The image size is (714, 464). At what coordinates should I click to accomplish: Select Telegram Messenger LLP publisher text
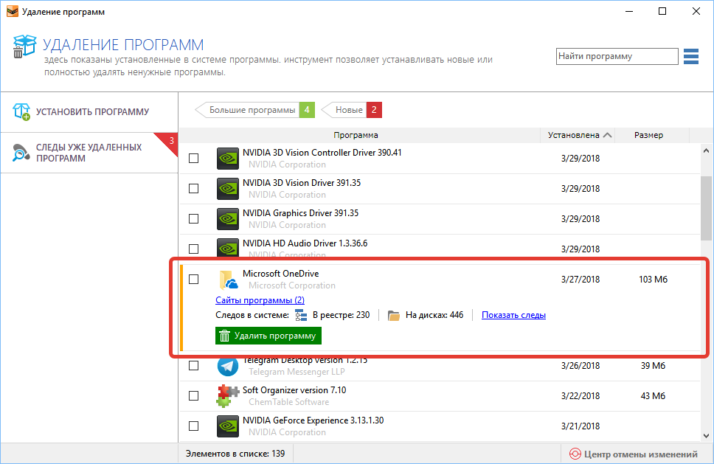[297, 372]
